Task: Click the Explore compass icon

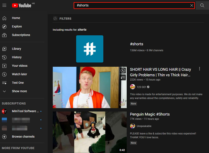Action: 4,27
